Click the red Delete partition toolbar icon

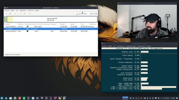pos(10,14)
